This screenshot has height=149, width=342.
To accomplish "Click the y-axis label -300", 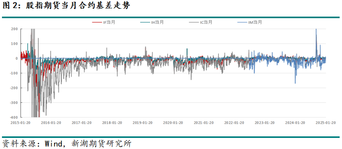I will coord(14,102).
